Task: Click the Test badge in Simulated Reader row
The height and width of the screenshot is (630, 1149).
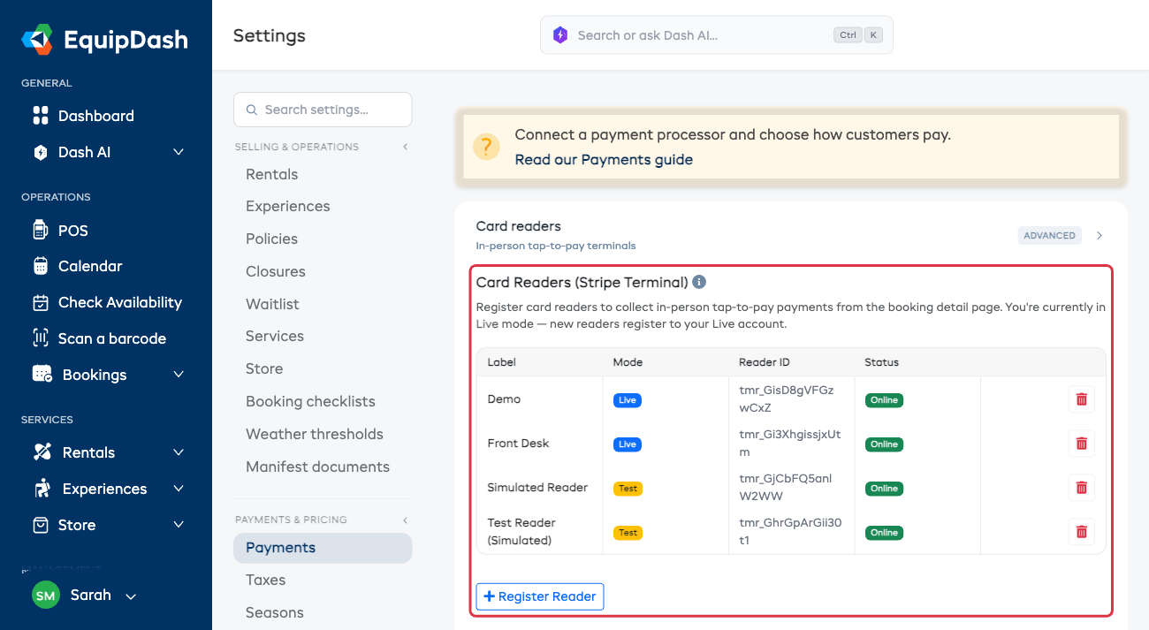Action: (628, 489)
